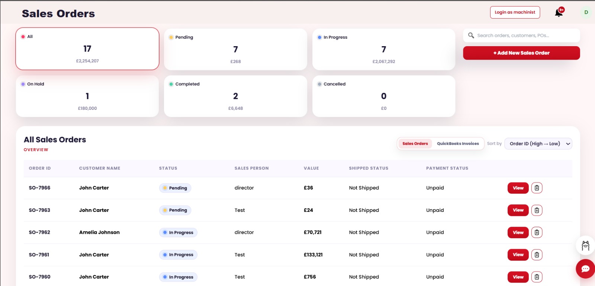Click the In Progress badge in SO-7962 row
The width and height of the screenshot is (595, 286).
click(178, 232)
